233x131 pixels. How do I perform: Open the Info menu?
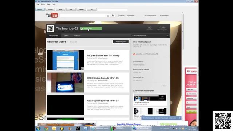tap(54, 4)
